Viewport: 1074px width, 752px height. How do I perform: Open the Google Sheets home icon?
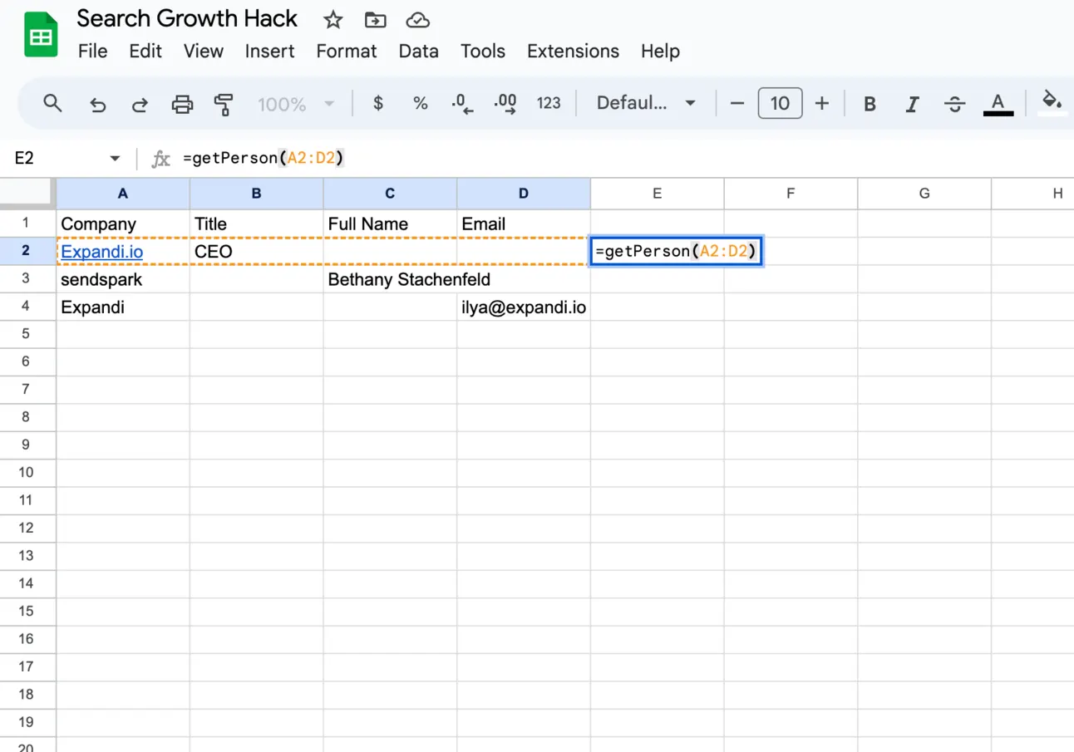tap(41, 35)
